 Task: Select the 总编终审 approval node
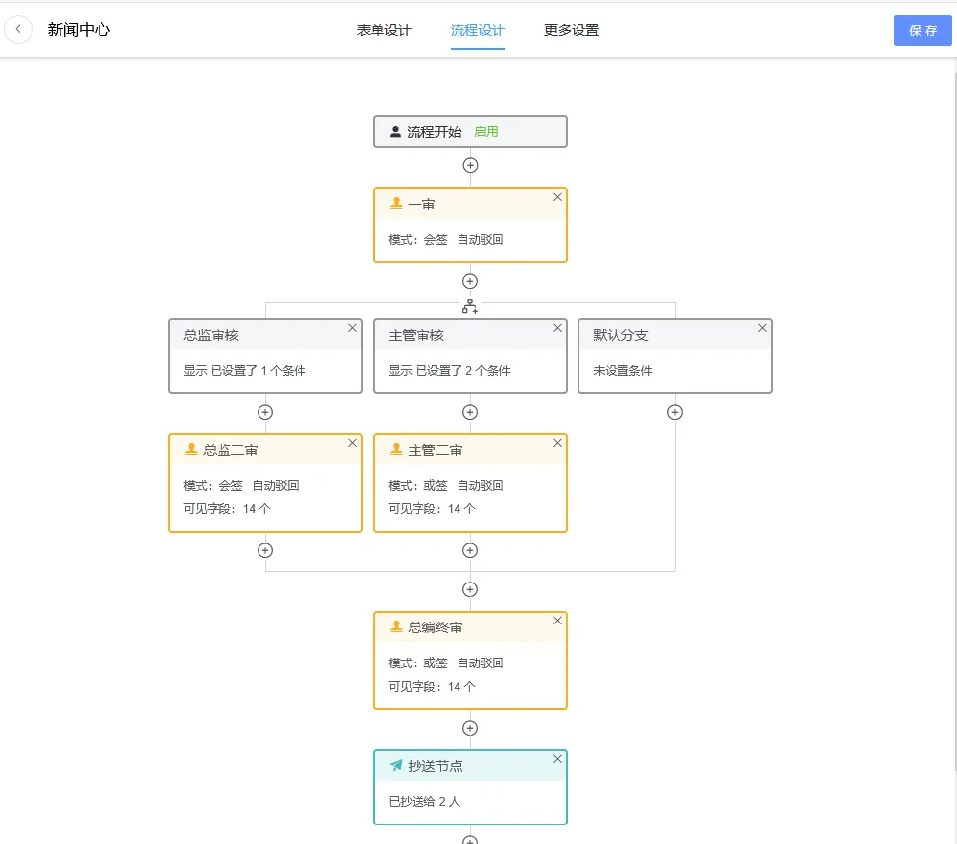[470, 661]
